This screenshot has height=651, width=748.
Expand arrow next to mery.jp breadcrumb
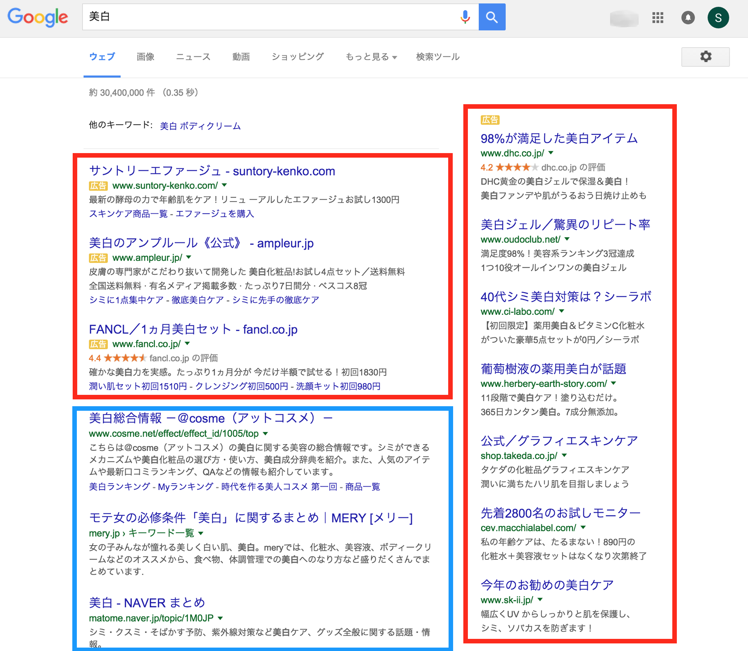point(201,533)
